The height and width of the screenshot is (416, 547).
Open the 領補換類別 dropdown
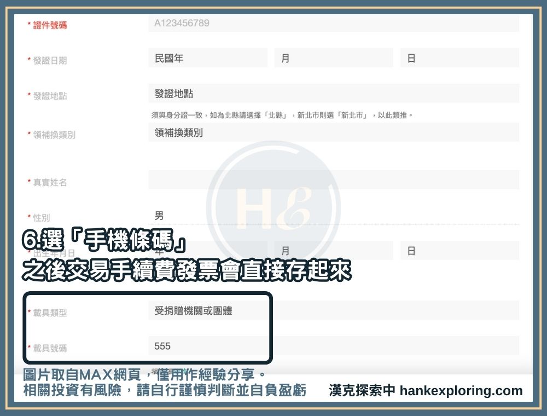[x=333, y=132]
